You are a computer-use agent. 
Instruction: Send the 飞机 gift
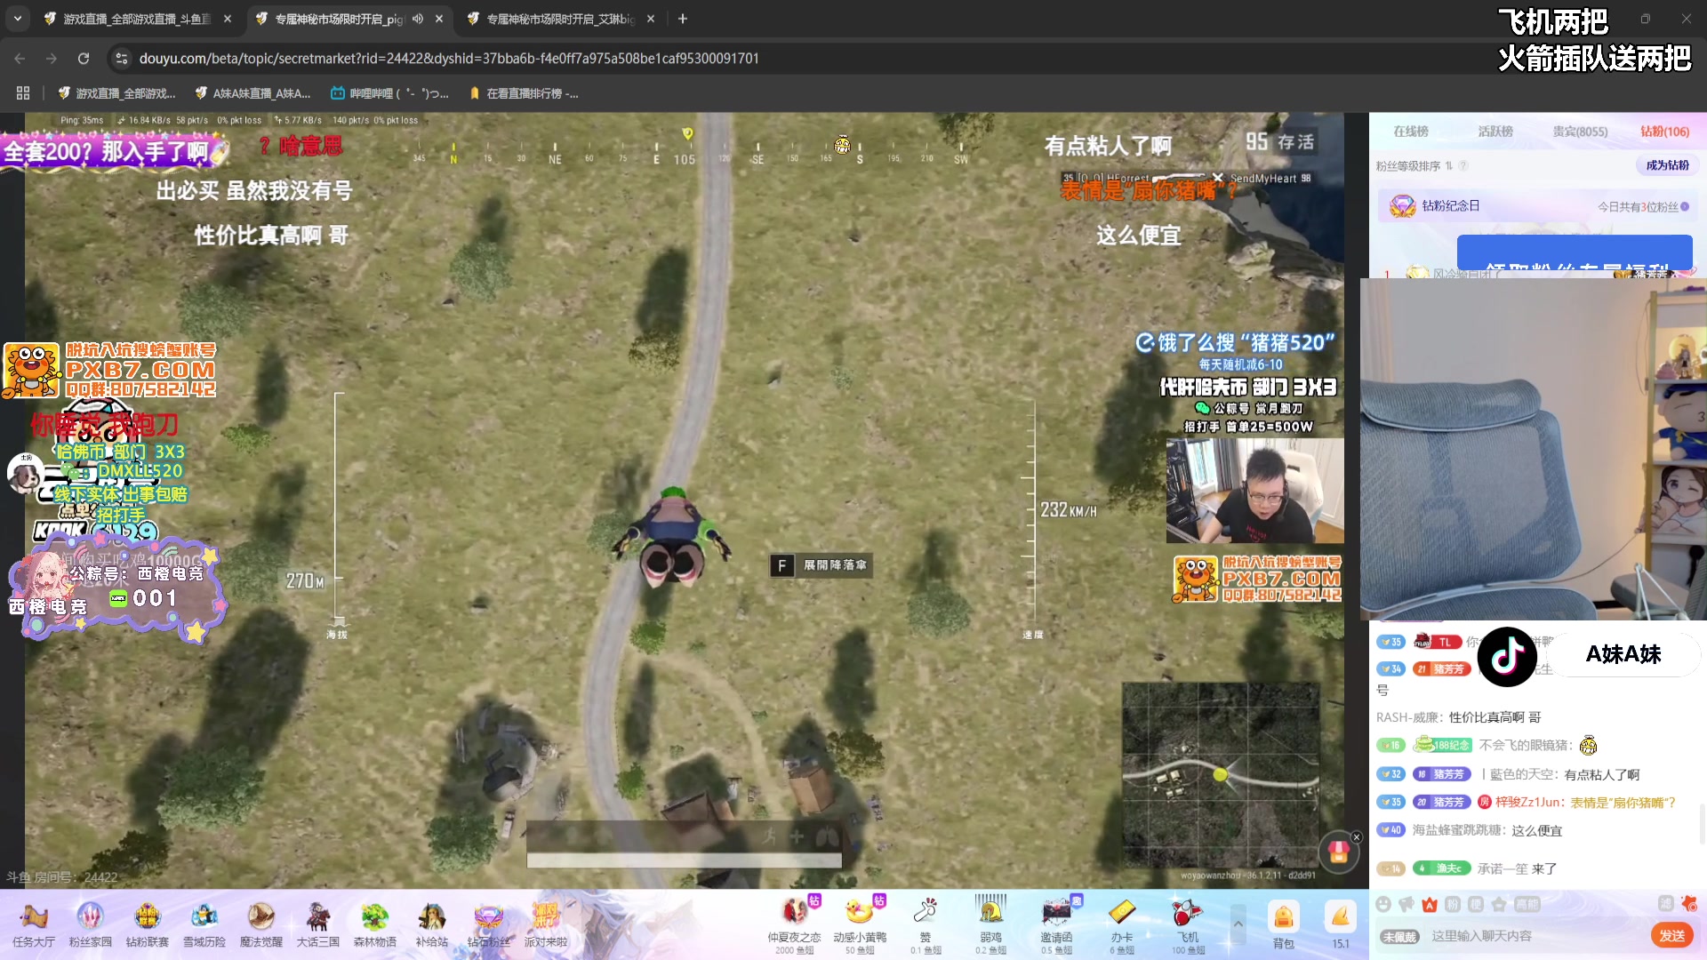1188,924
